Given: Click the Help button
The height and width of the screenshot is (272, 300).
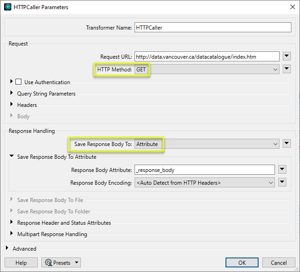Looking at the screenshot, I should coord(21,262).
